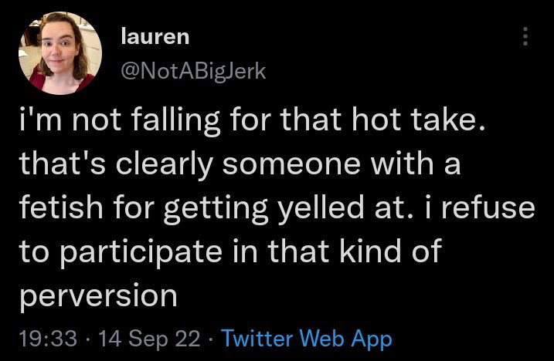Visit the @NotABigJerk handle link
The image size is (554, 361).
tap(194, 71)
